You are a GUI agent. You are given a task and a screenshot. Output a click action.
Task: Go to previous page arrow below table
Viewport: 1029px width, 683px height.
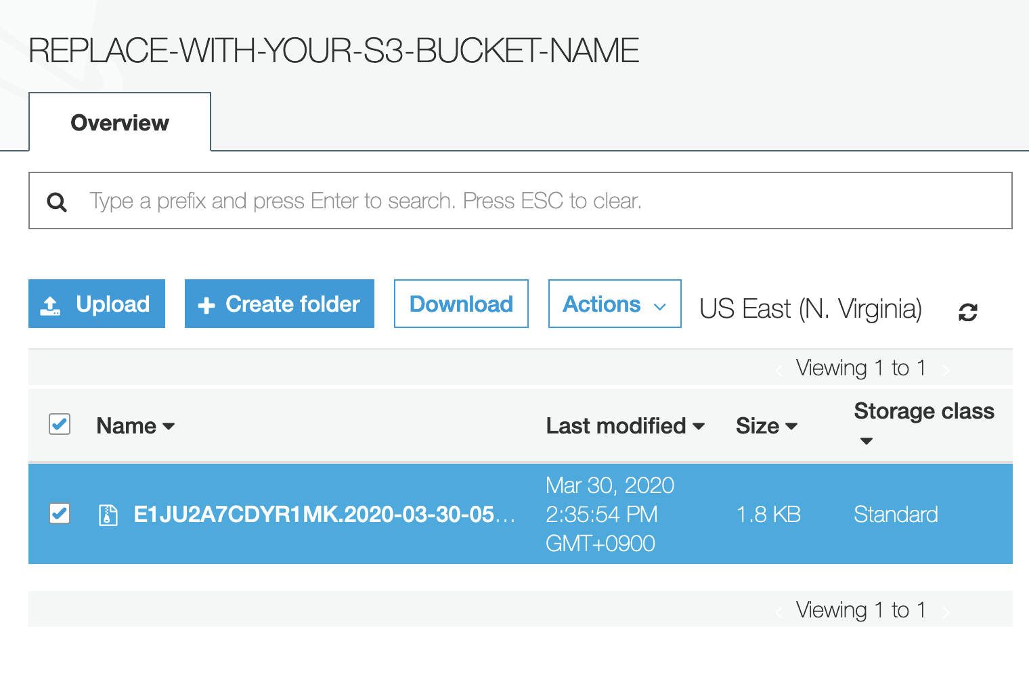(x=779, y=612)
